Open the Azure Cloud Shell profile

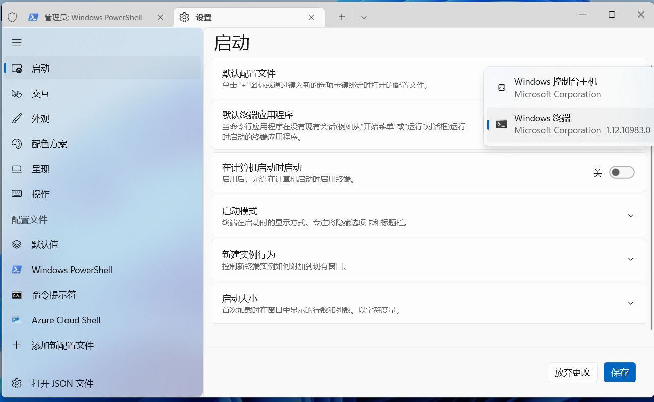pos(102,320)
